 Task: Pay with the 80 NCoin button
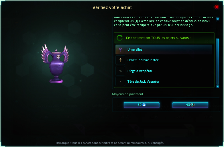[142, 105]
